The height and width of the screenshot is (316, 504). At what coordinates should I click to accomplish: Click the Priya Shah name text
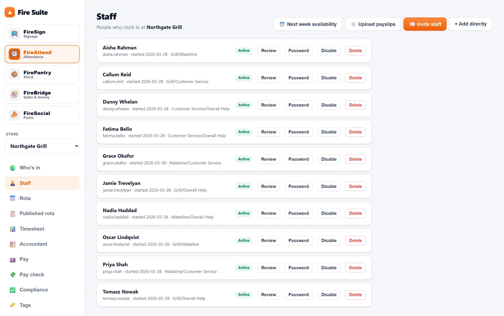click(x=115, y=265)
